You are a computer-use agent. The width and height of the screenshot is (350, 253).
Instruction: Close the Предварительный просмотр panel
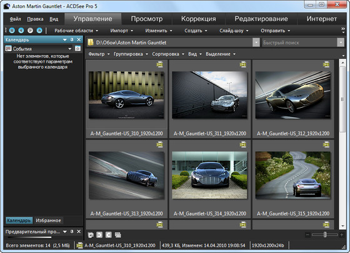(x=79, y=232)
